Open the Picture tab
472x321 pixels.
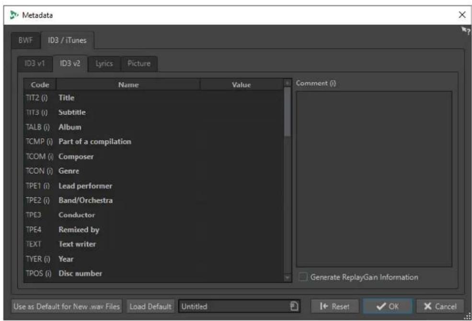pyautogui.click(x=139, y=64)
